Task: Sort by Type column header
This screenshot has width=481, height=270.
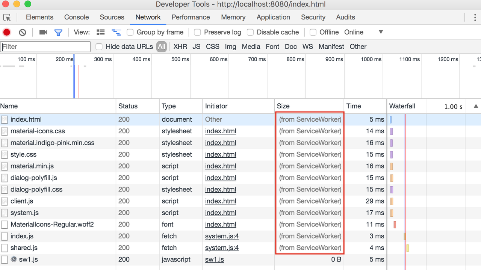Action: [x=181, y=106]
